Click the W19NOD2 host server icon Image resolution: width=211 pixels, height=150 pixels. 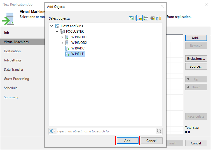pos(67,43)
